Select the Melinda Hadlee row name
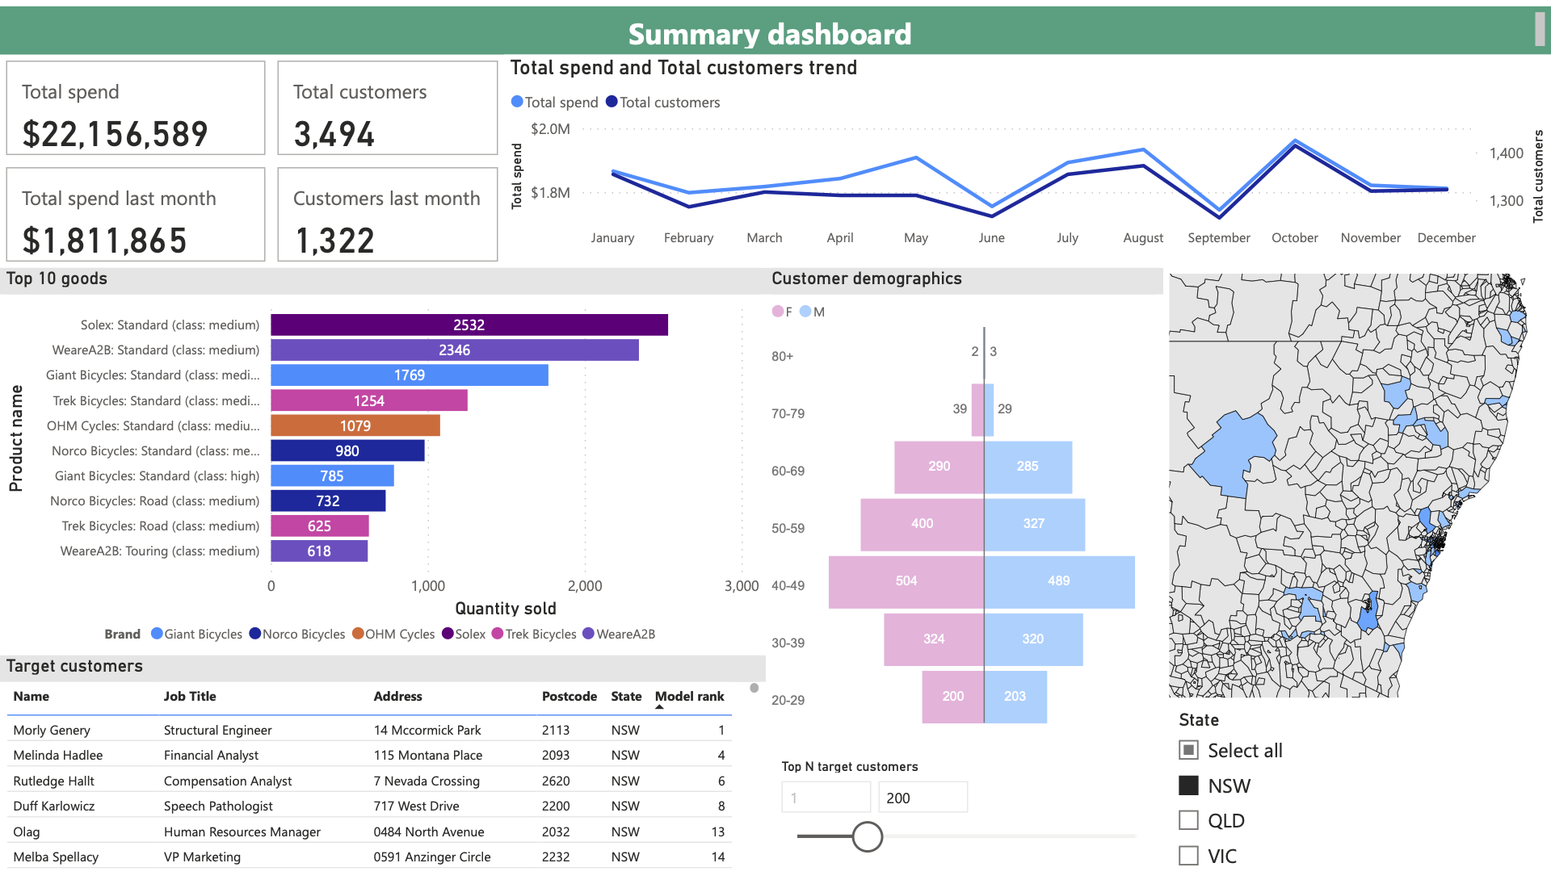Image resolution: width=1551 pixels, height=884 pixels. 58,755
